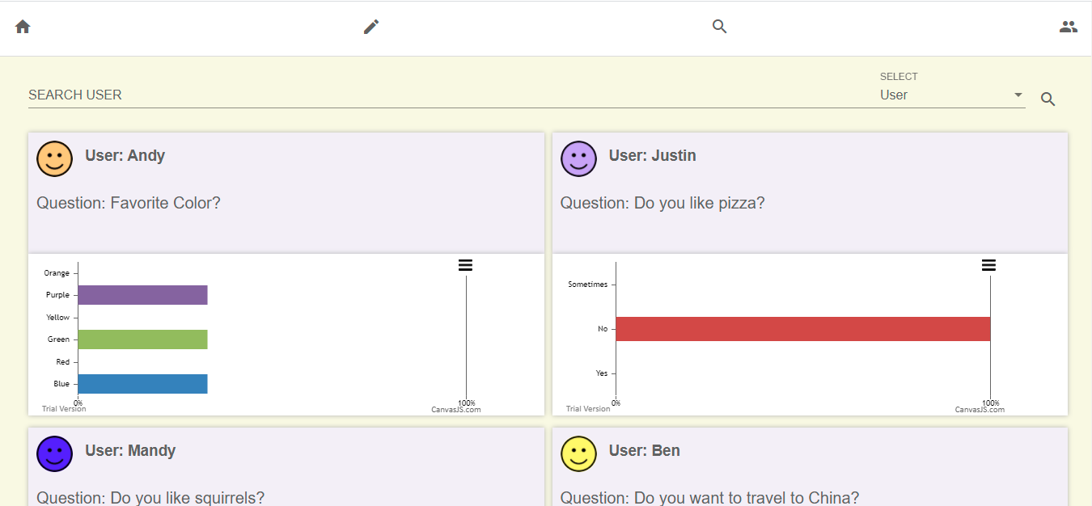1092x506 pixels.
Task: Open the User selection dropdown
Action: [1018, 95]
